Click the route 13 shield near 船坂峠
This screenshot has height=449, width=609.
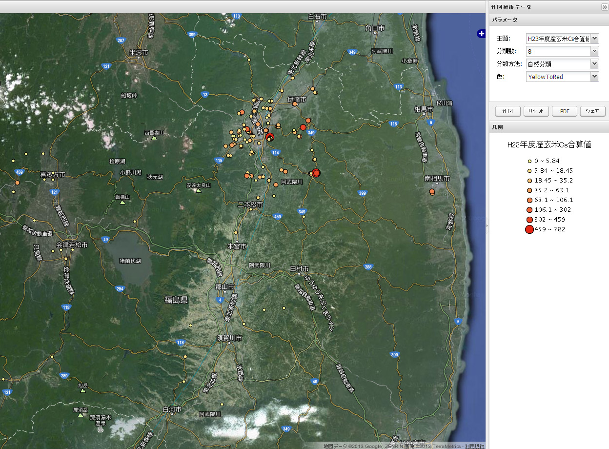pyautogui.click(x=205, y=94)
